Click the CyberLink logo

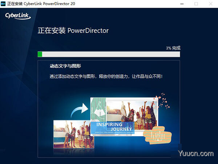pyautogui.click(x=18, y=16)
